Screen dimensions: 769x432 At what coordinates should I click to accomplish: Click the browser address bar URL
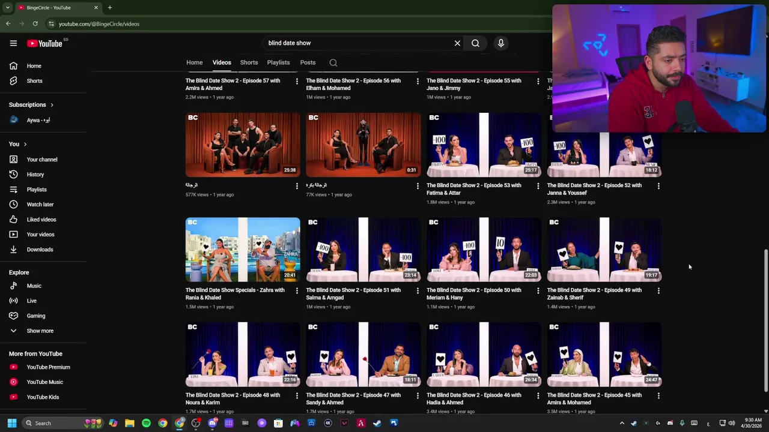(99, 24)
